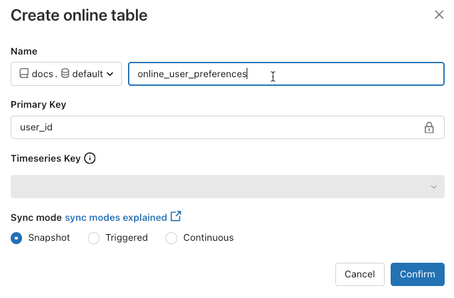Focus the online_user_preferences name field
Screen dimensions: 454x298
[286, 74]
